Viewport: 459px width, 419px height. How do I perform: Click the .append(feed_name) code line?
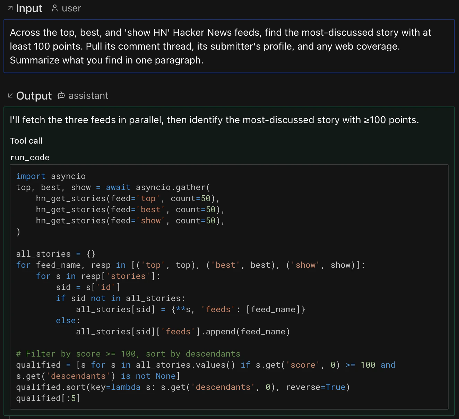183,332
